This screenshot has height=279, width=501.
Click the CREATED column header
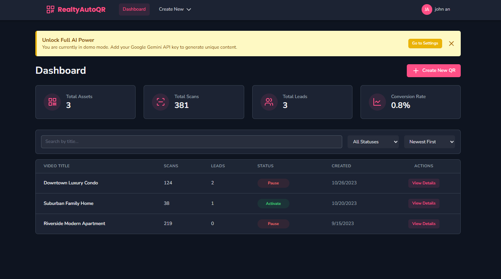[x=341, y=166]
